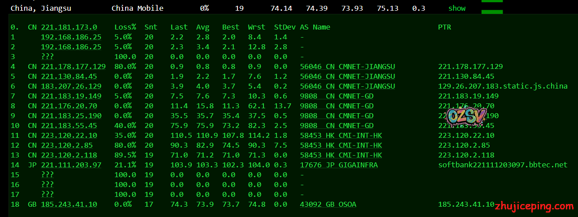Click the green bar above the traceroute table

(492, 12)
